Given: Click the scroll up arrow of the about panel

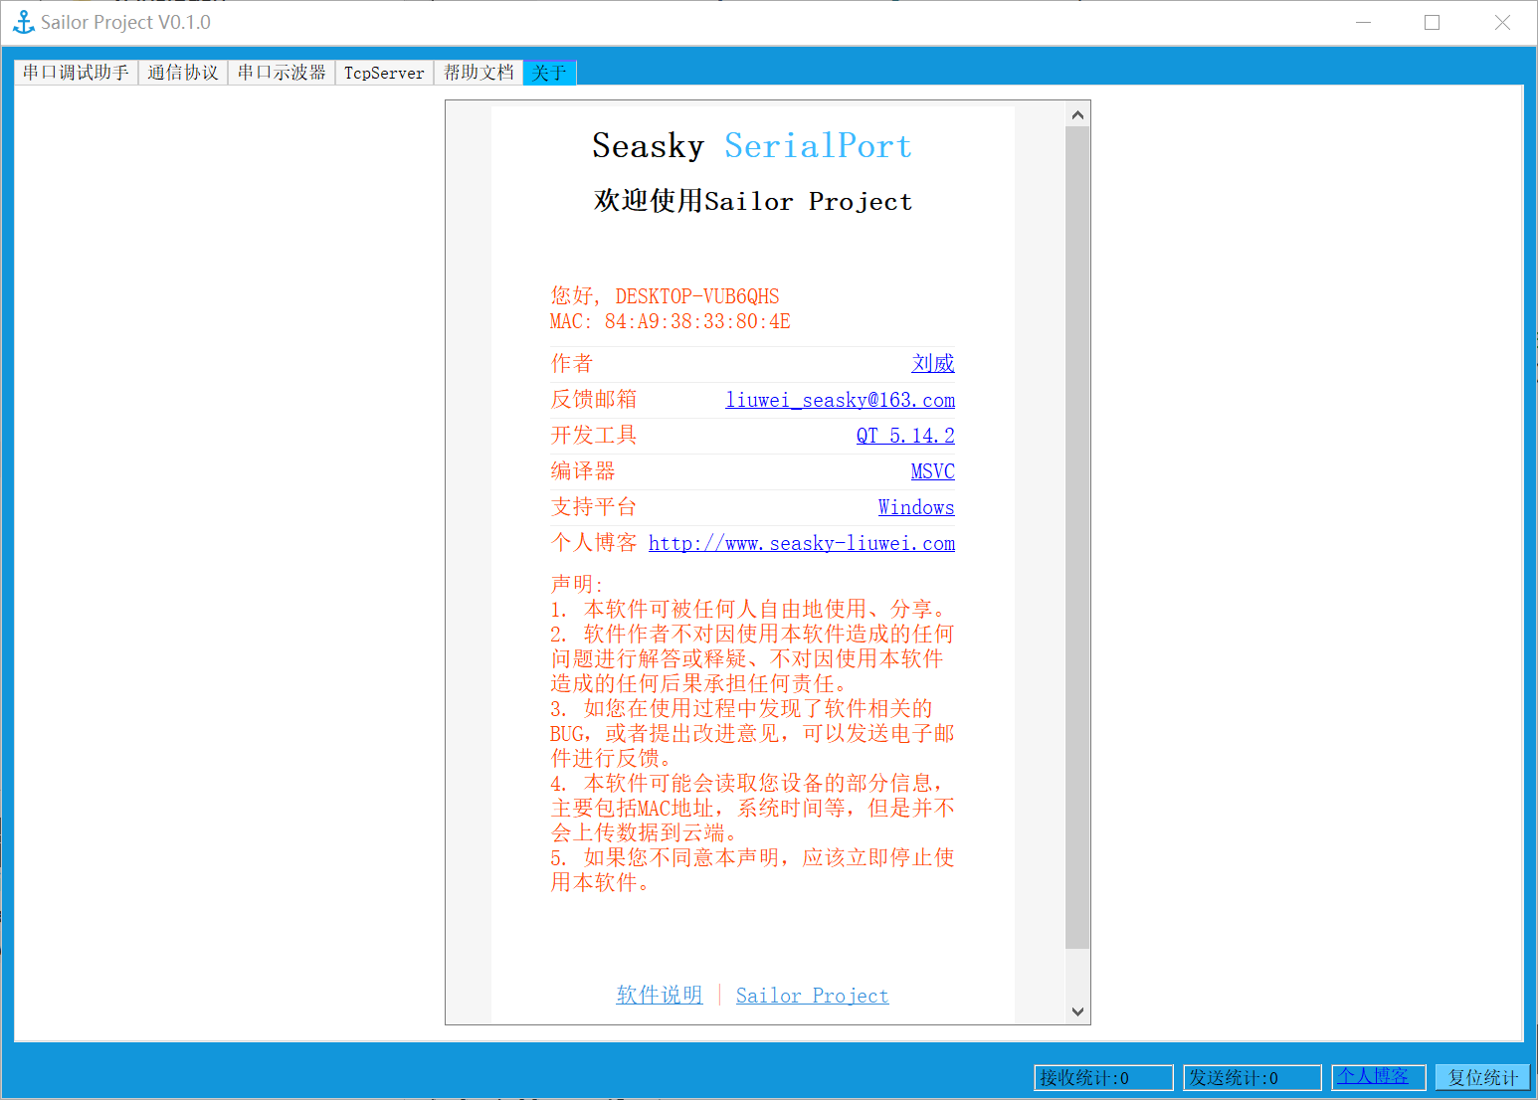Looking at the screenshot, I should click(1077, 114).
